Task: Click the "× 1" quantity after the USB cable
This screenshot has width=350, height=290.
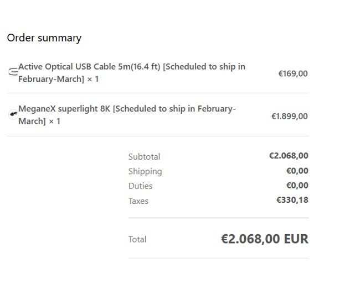Action: point(92,79)
